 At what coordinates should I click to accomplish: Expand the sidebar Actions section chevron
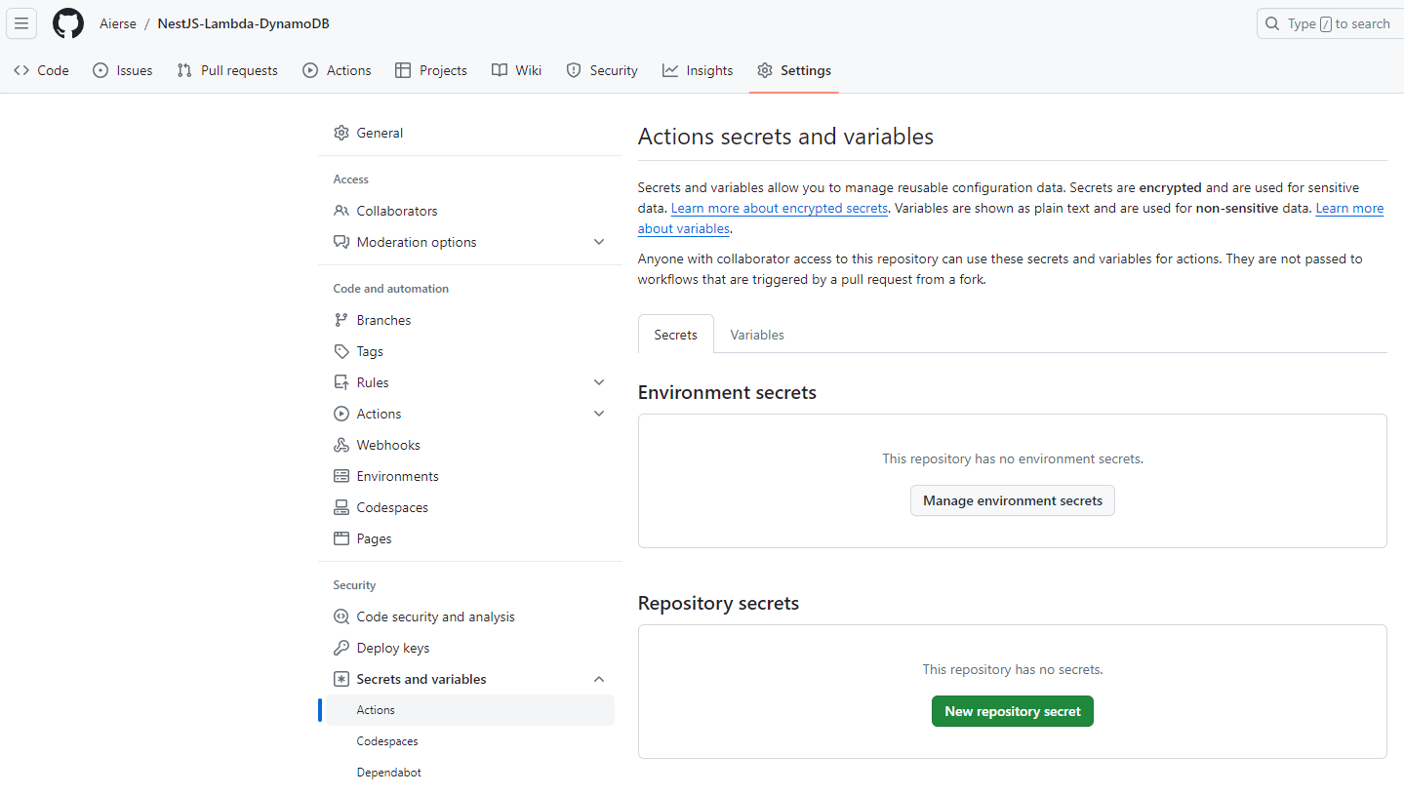599,414
